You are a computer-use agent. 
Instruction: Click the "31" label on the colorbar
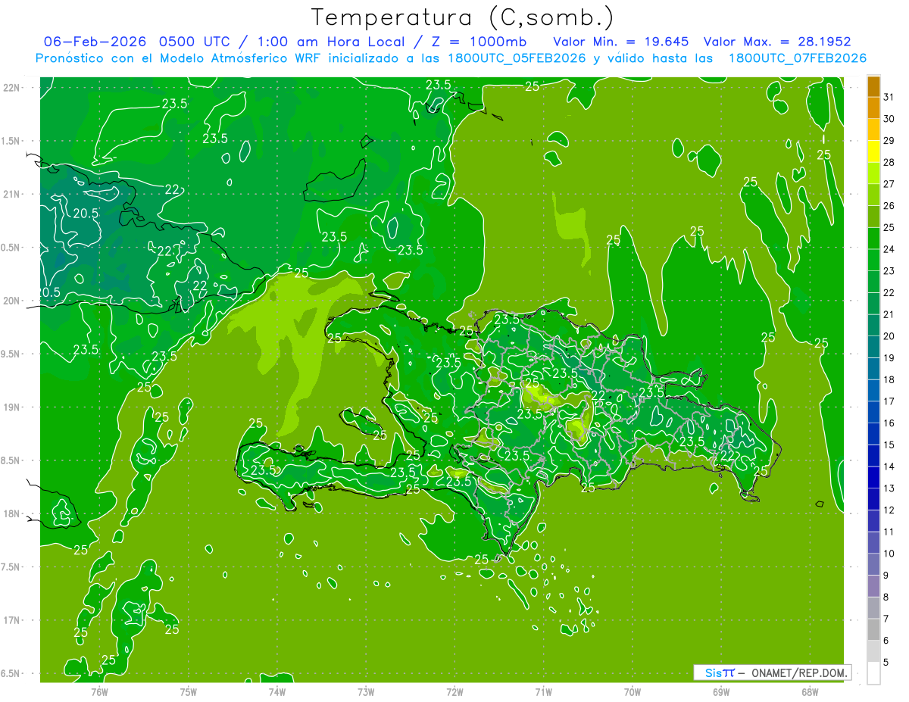[x=889, y=96]
